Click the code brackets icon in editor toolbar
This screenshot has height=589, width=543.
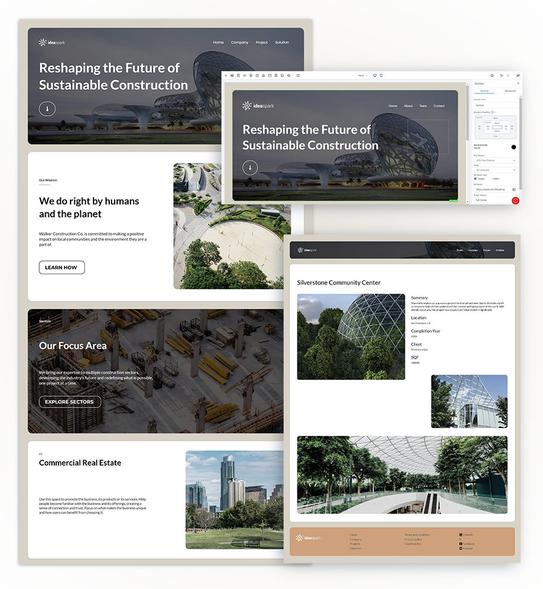pyautogui.click(x=244, y=75)
